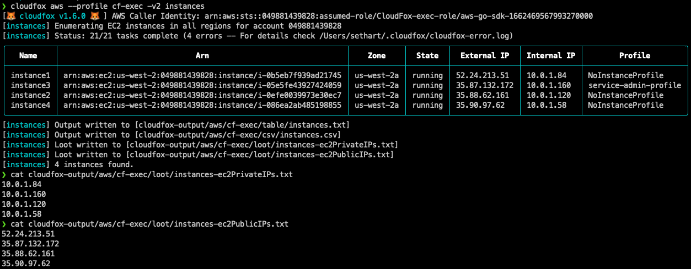Click 10.0.1.120 in private IPs output
Screen dimensions: 691x269
pos(24,204)
